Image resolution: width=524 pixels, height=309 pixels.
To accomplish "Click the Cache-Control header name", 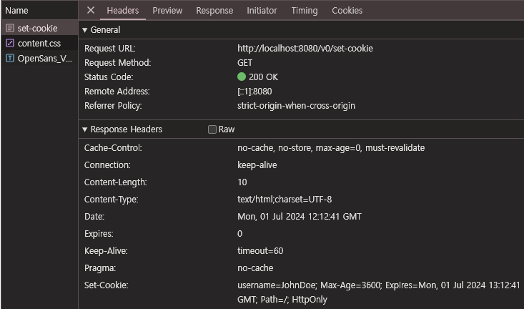I will (113, 148).
